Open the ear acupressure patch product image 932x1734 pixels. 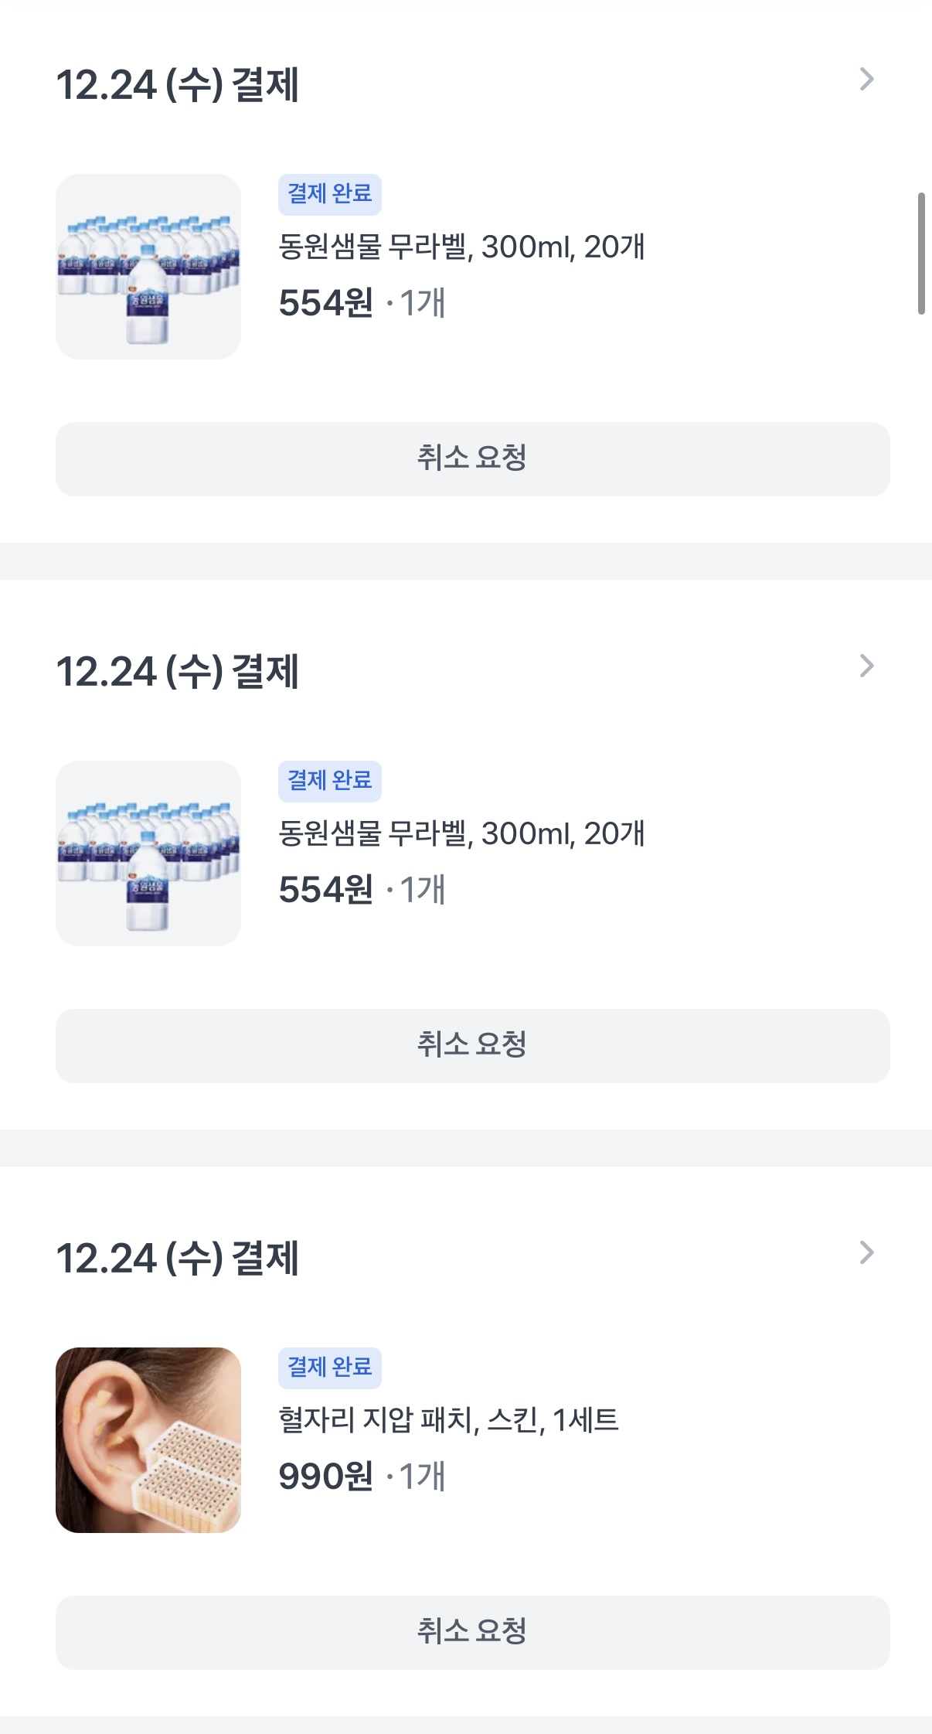[148, 1440]
